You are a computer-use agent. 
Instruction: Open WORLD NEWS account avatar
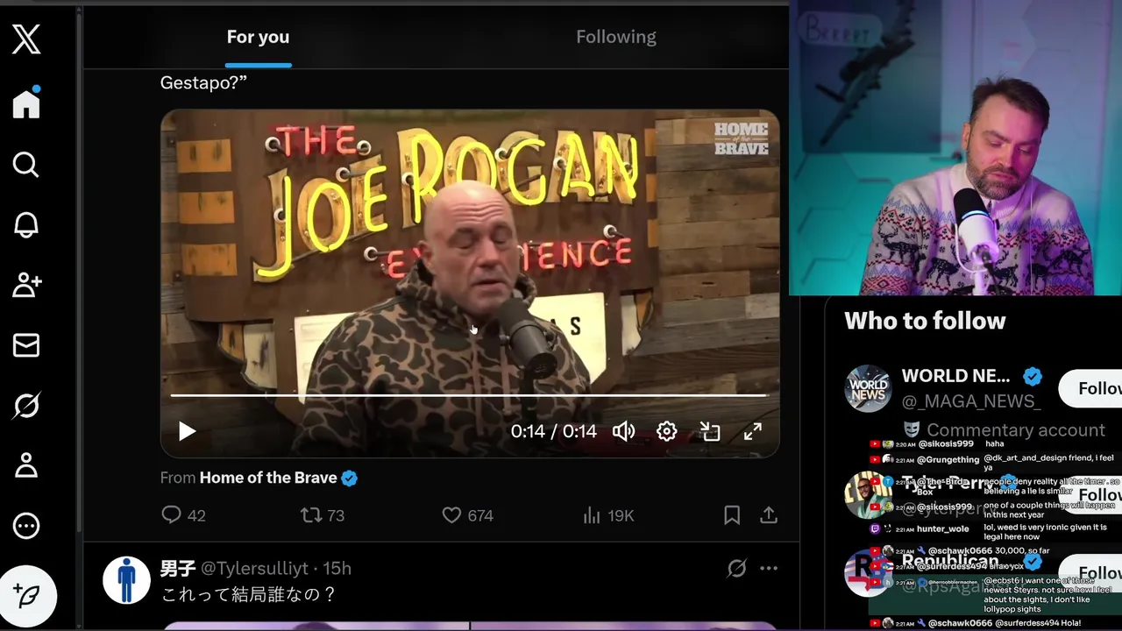pos(868,388)
